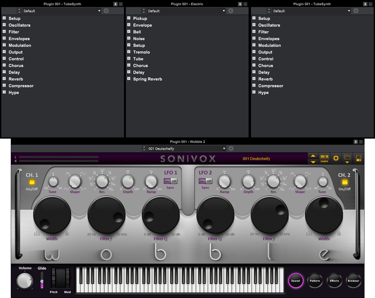375x298 pixels.
Task: Switch to the Effects tab
Action: (334, 280)
